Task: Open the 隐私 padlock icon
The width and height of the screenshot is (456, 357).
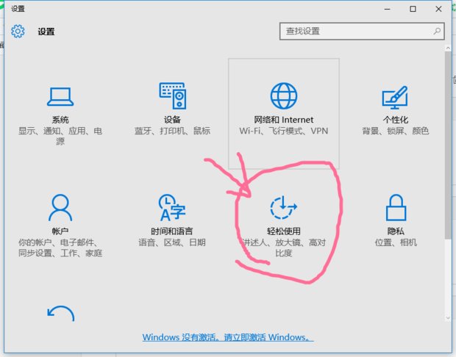Action: click(x=396, y=207)
